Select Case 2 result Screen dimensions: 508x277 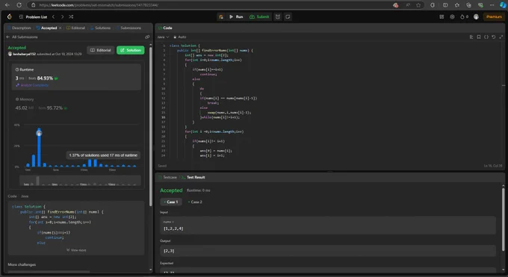[195, 202]
